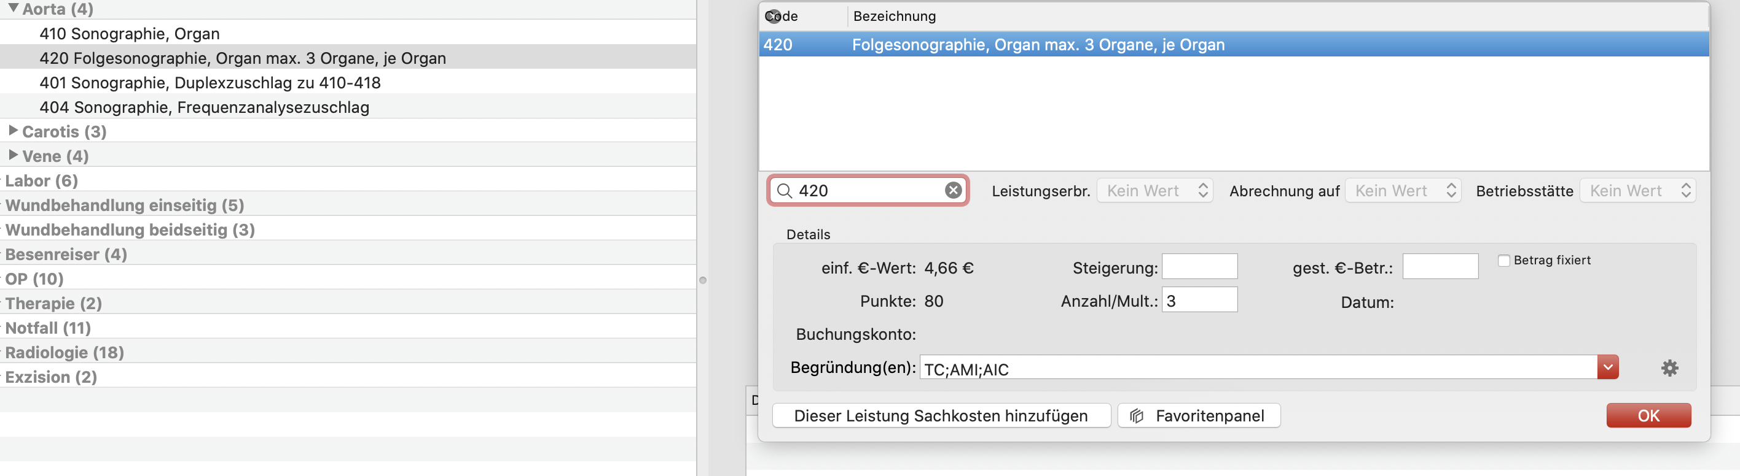
Task: Select the Besenreiser (4) category
Action: click(66, 254)
